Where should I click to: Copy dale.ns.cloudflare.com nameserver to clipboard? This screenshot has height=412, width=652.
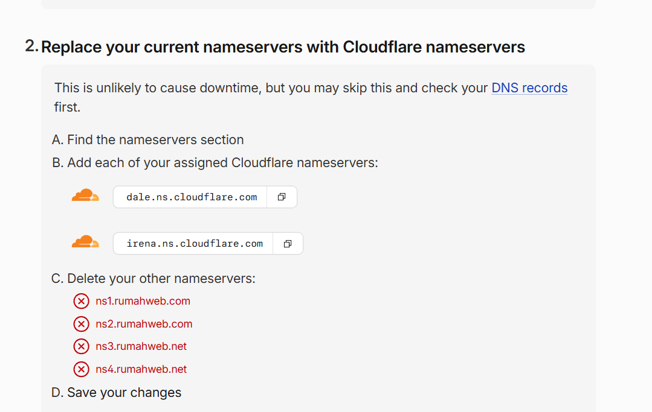tap(282, 197)
